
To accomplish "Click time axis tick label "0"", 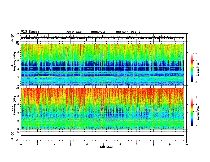I will click(x=21, y=145).
